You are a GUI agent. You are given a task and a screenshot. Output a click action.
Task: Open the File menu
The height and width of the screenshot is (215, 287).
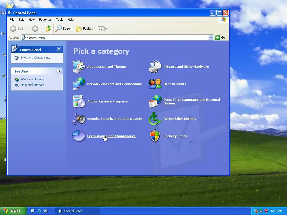pos(12,20)
